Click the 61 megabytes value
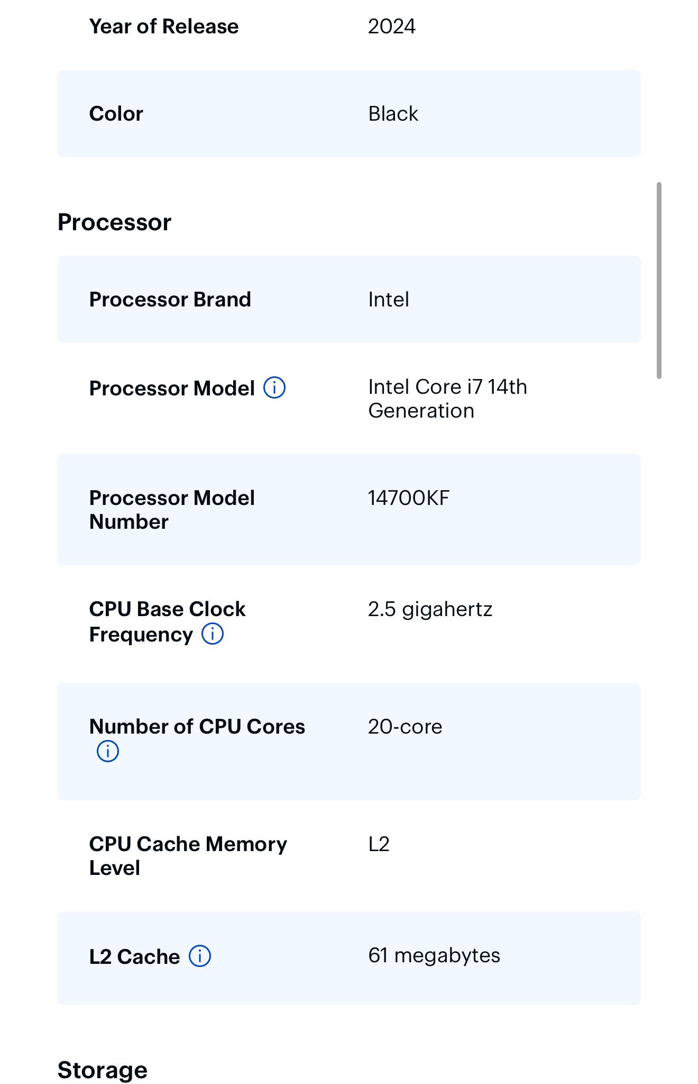This screenshot has width=698, height=1084. tap(434, 955)
